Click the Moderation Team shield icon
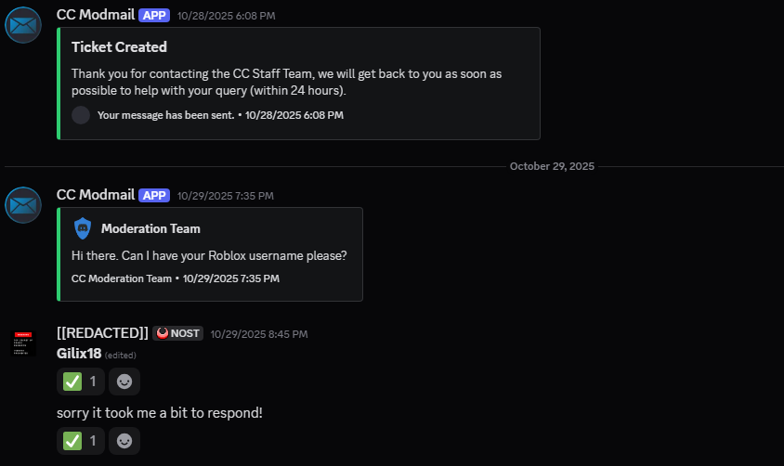Viewport: 784px width, 466px height. point(83,228)
